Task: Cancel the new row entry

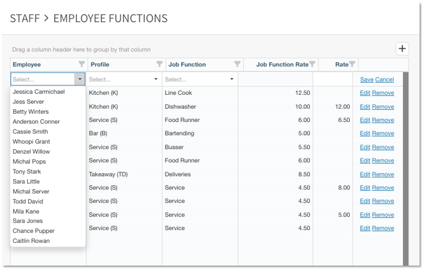Action: click(385, 80)
